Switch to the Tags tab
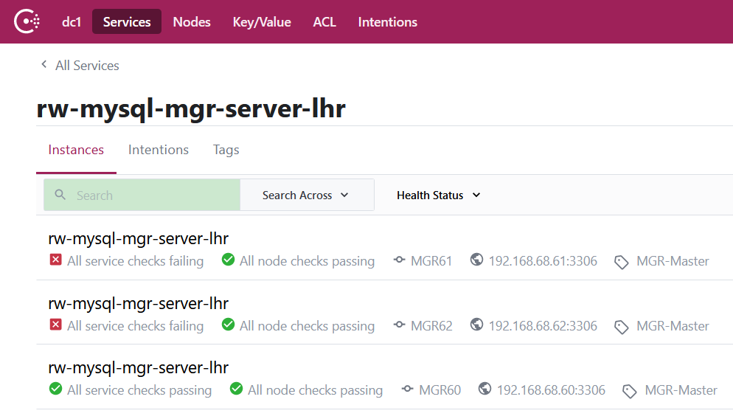The height and width of the screenshot is (419, 733). tap(226, 150)
